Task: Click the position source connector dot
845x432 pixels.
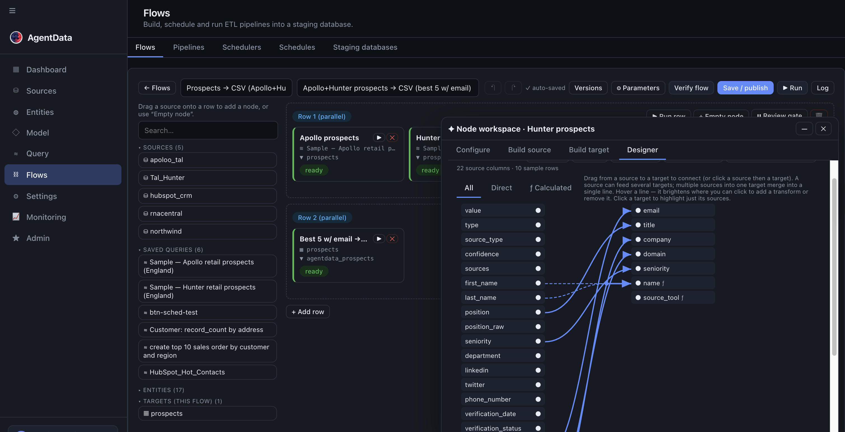Action: tap(538, 312)
